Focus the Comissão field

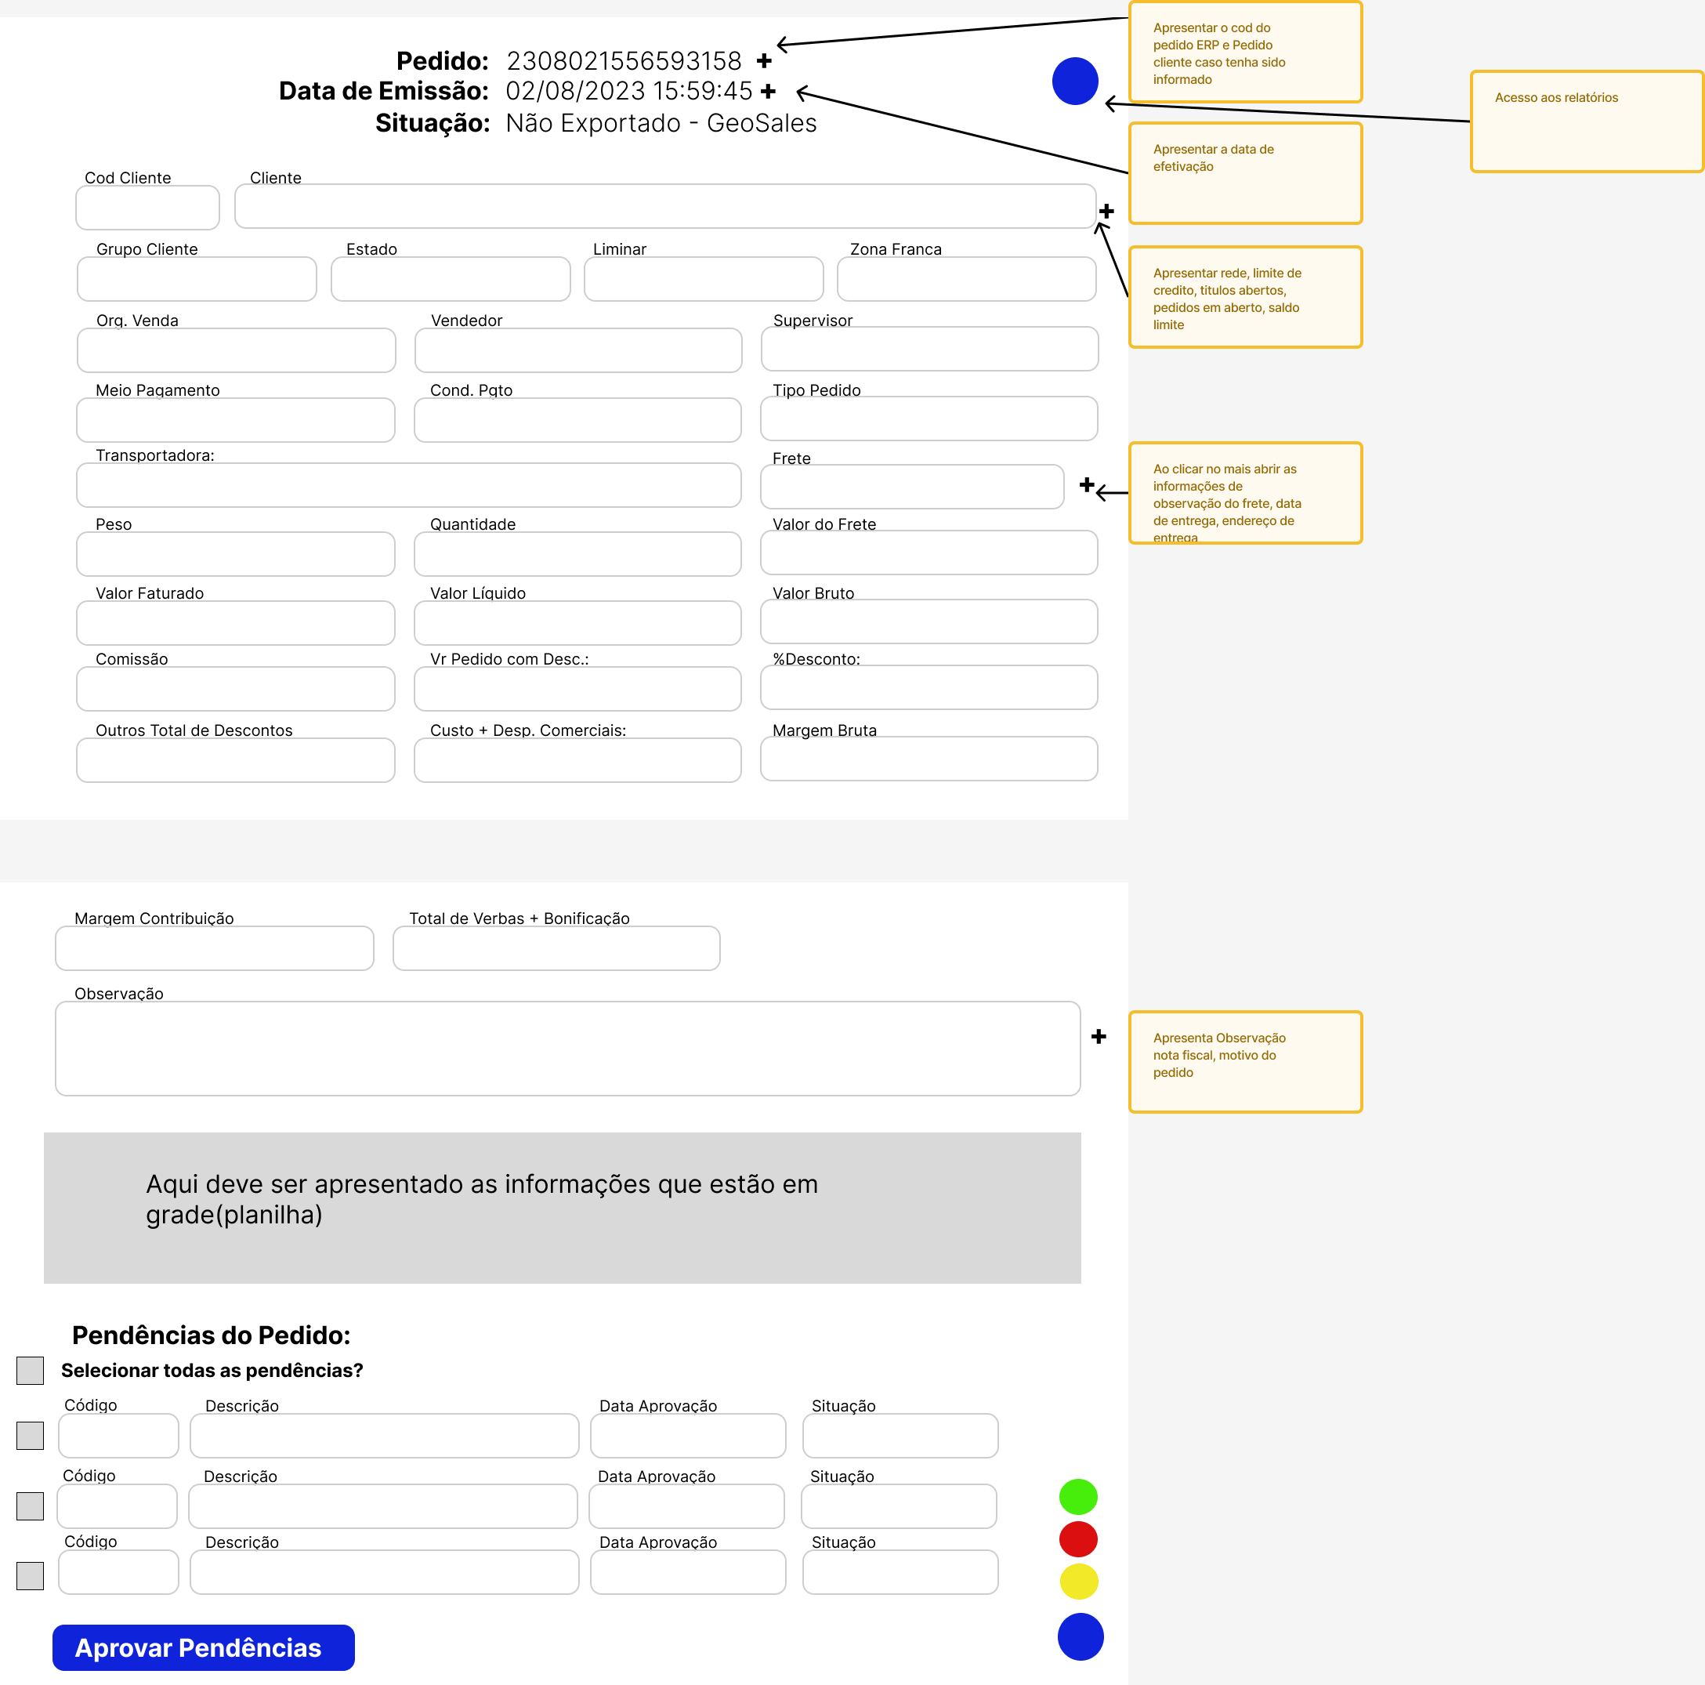[236, 688]
